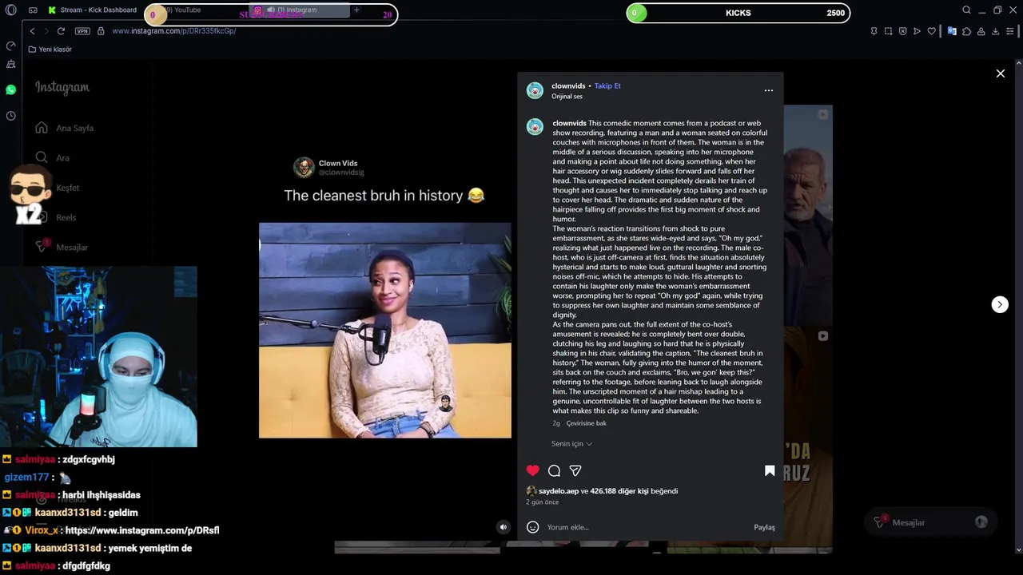Open the Google Translate extension

click(x=952, y=31)
